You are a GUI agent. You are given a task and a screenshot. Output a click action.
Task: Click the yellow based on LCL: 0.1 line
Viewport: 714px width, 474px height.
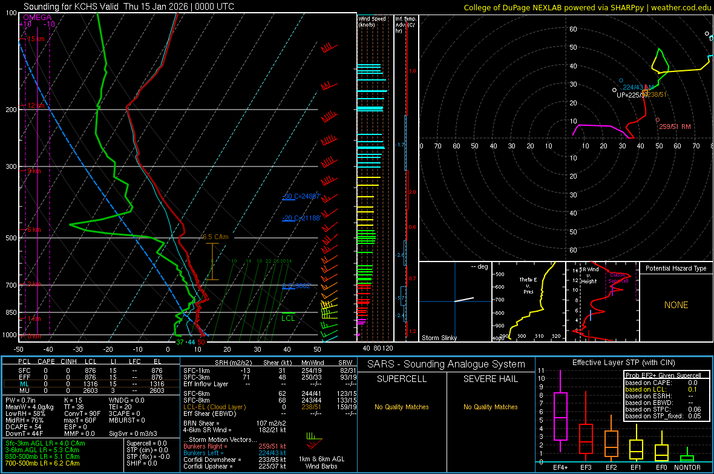[x=661, y=389]
